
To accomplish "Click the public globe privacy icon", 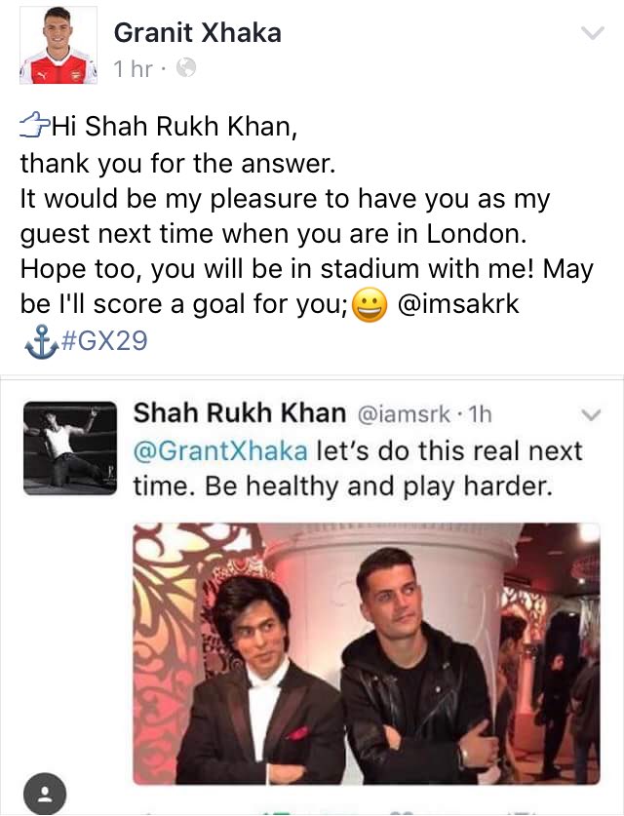I will click(186, 67).
